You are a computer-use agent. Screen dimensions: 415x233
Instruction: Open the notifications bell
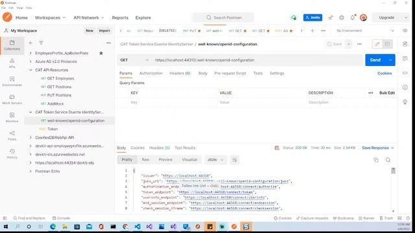(x=353, y=17)
